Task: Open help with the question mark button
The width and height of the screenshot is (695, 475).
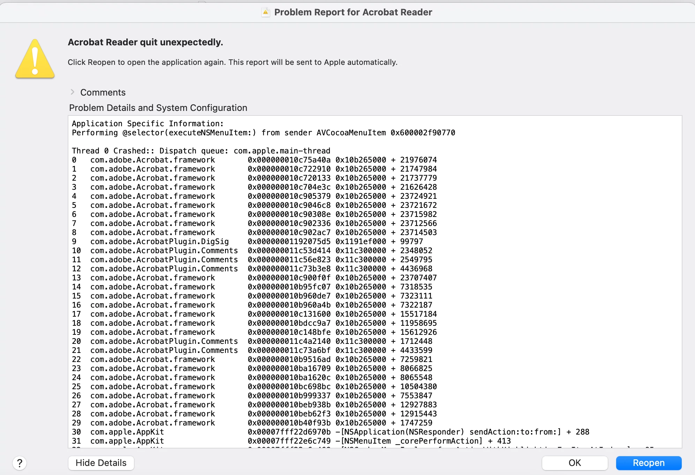Action: [20, 463]
